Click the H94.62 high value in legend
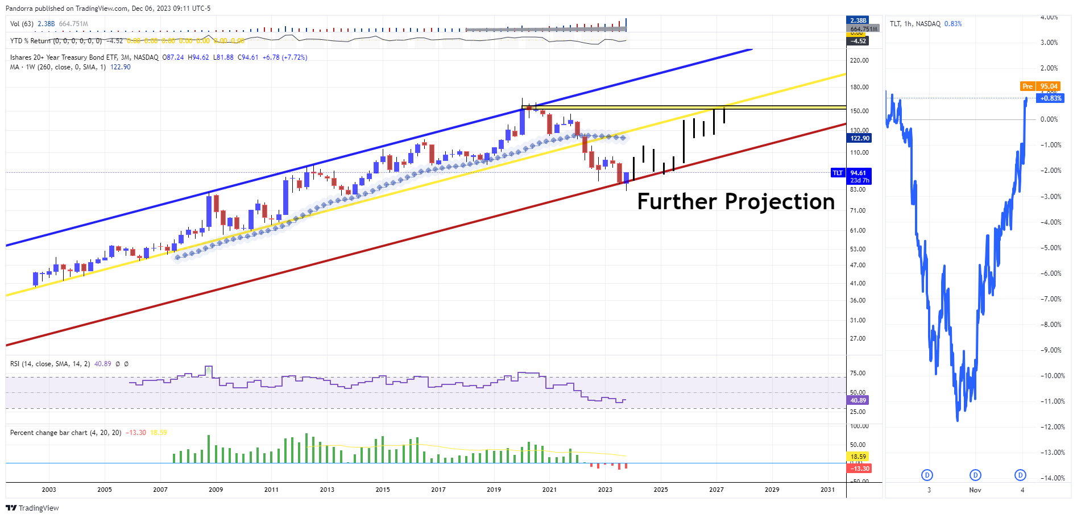Viewport: 1077px width, 518px height. tap(198, 57)
